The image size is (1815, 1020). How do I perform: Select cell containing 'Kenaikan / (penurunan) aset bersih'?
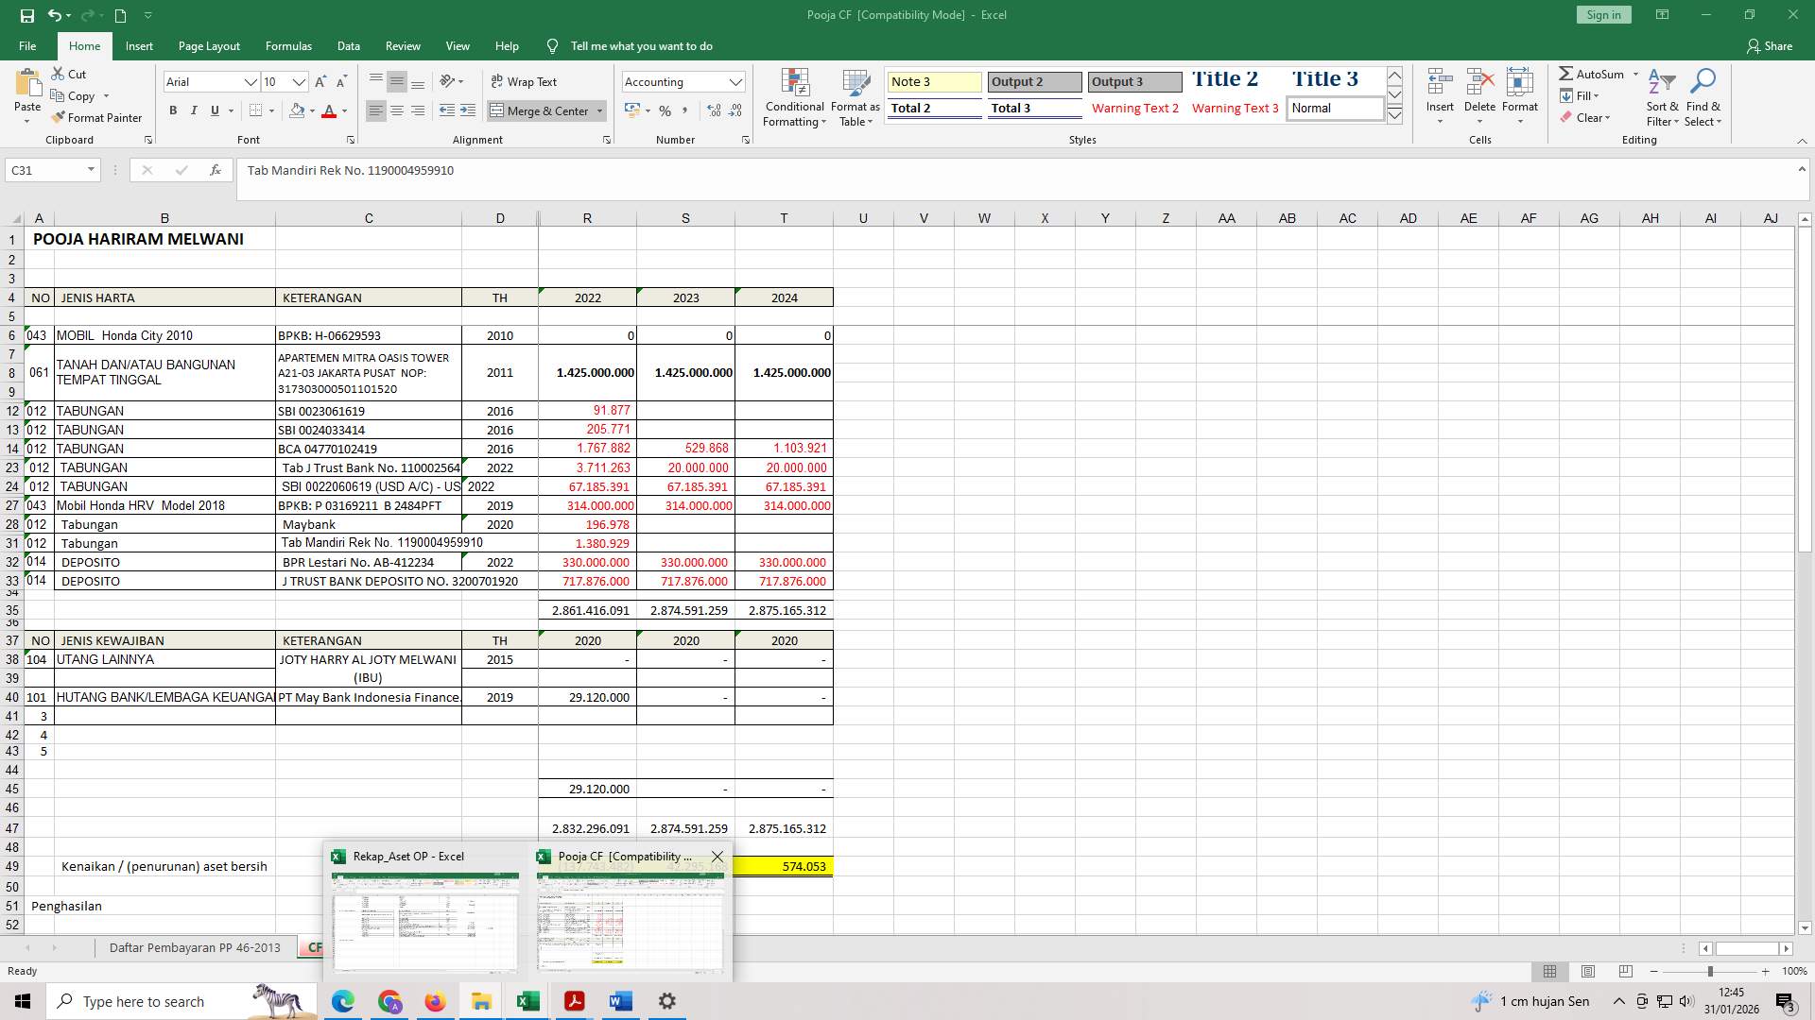tap(164, 866)
